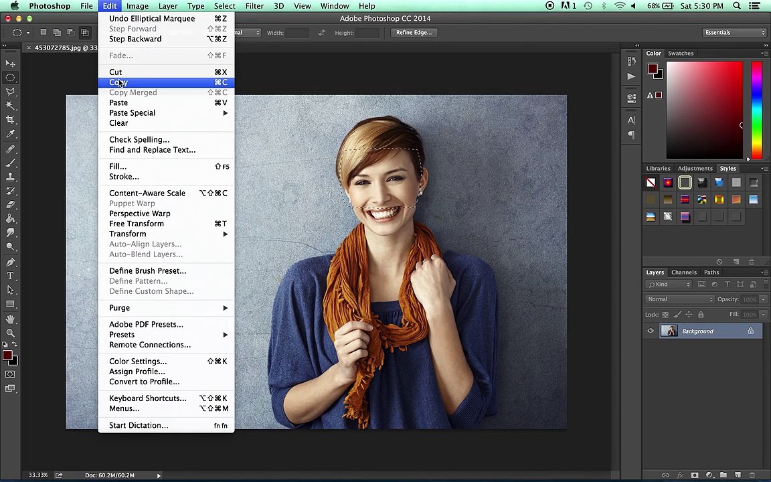Toggle Quick Mask mode
Image resolution: width=771 pixels, height=482 pixels.
click(10, 374)
